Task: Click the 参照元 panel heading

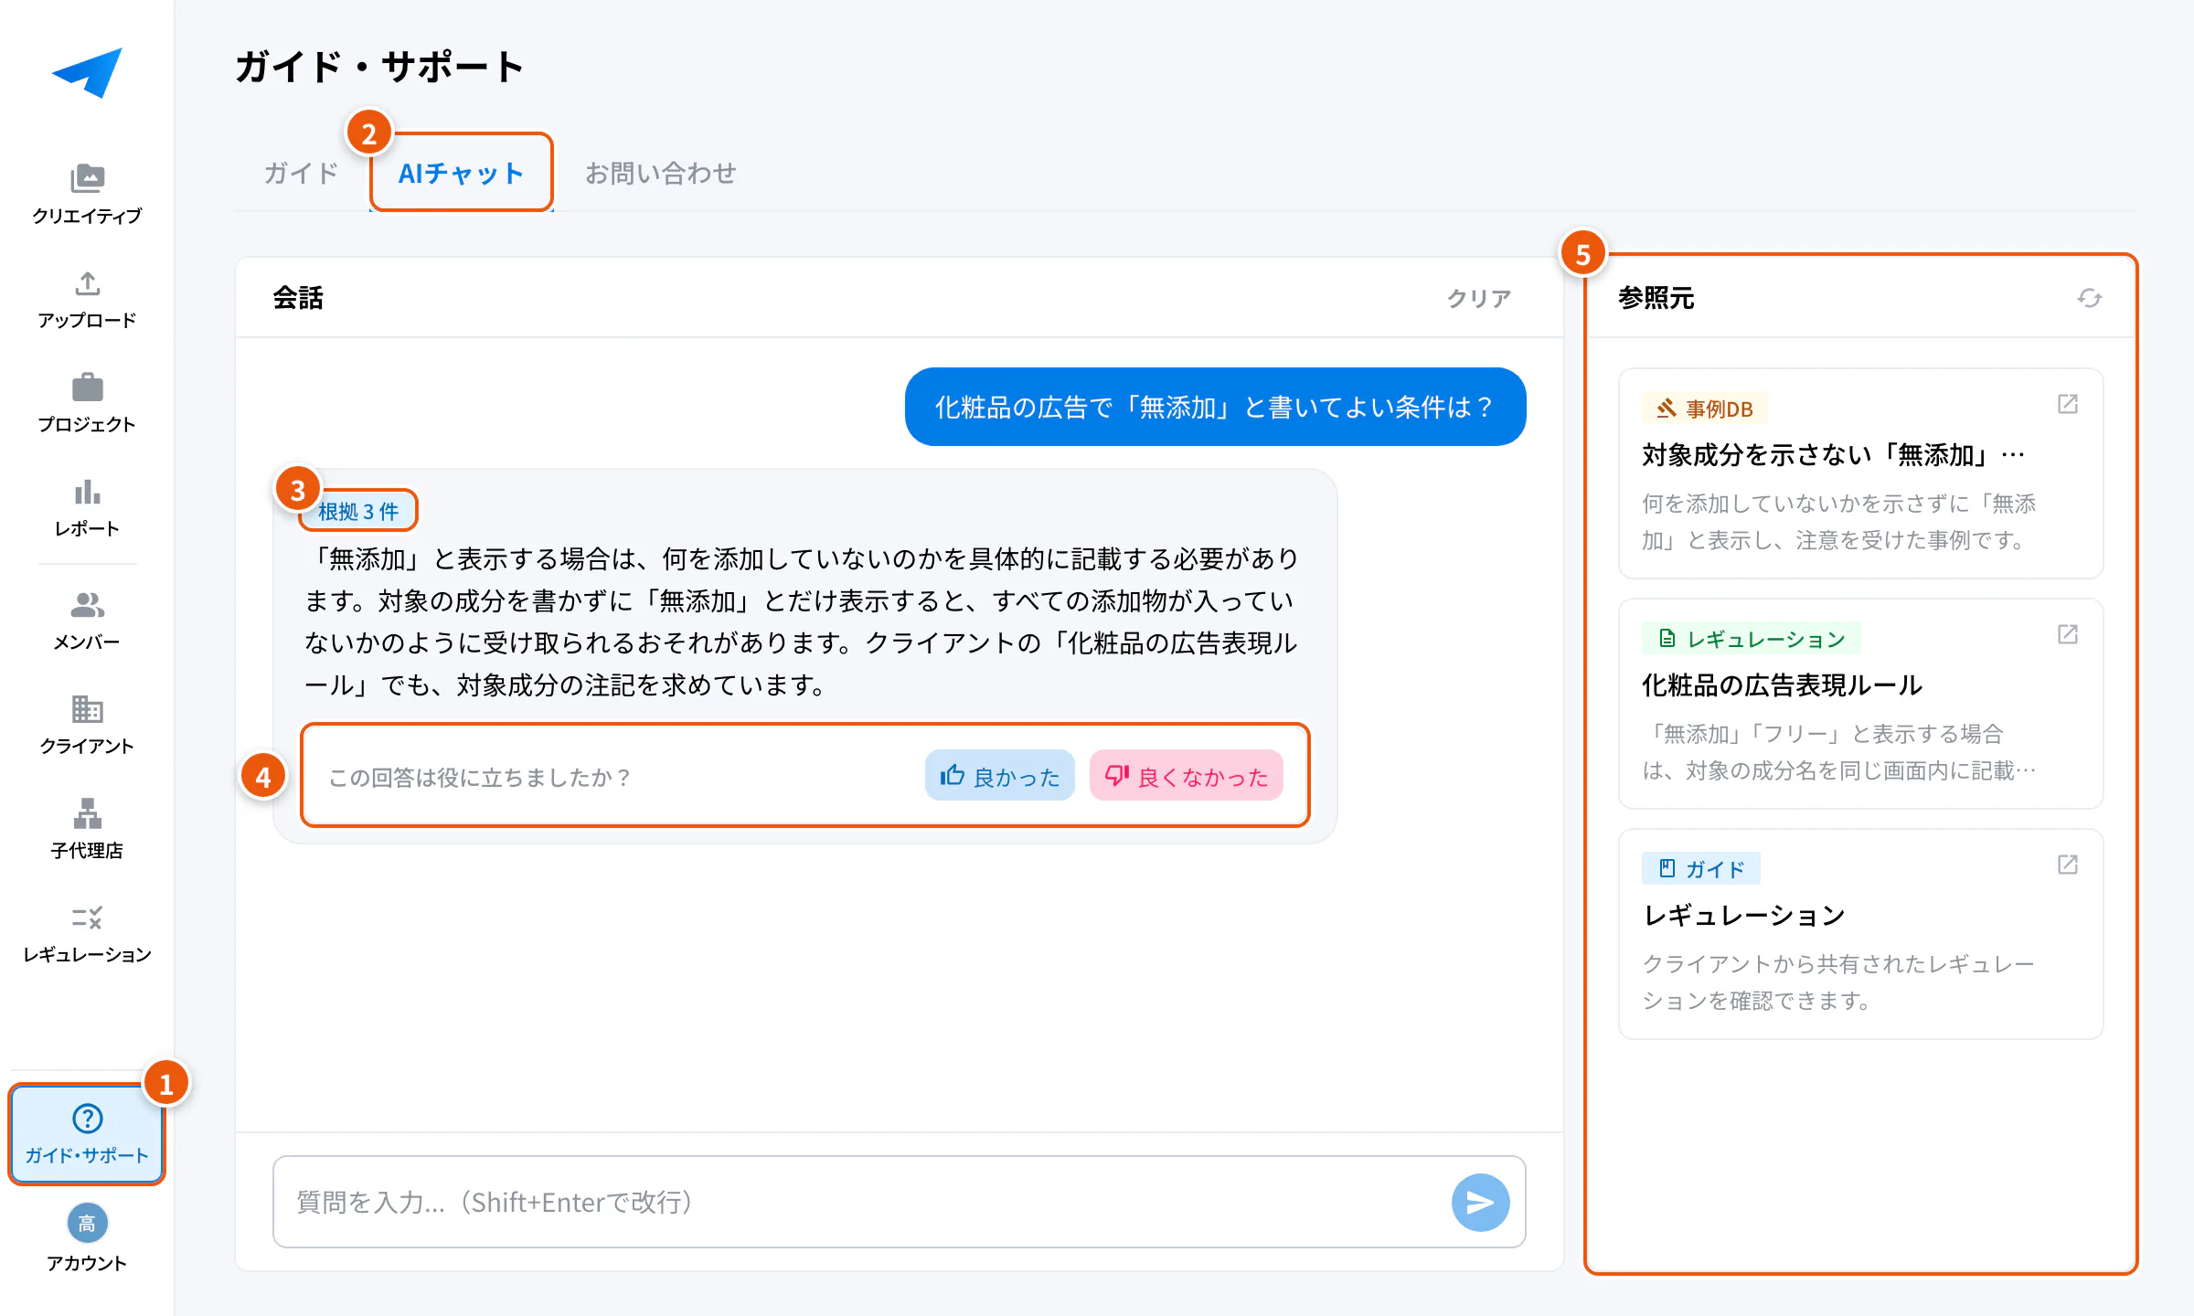Action: [x=1656, y=298]
